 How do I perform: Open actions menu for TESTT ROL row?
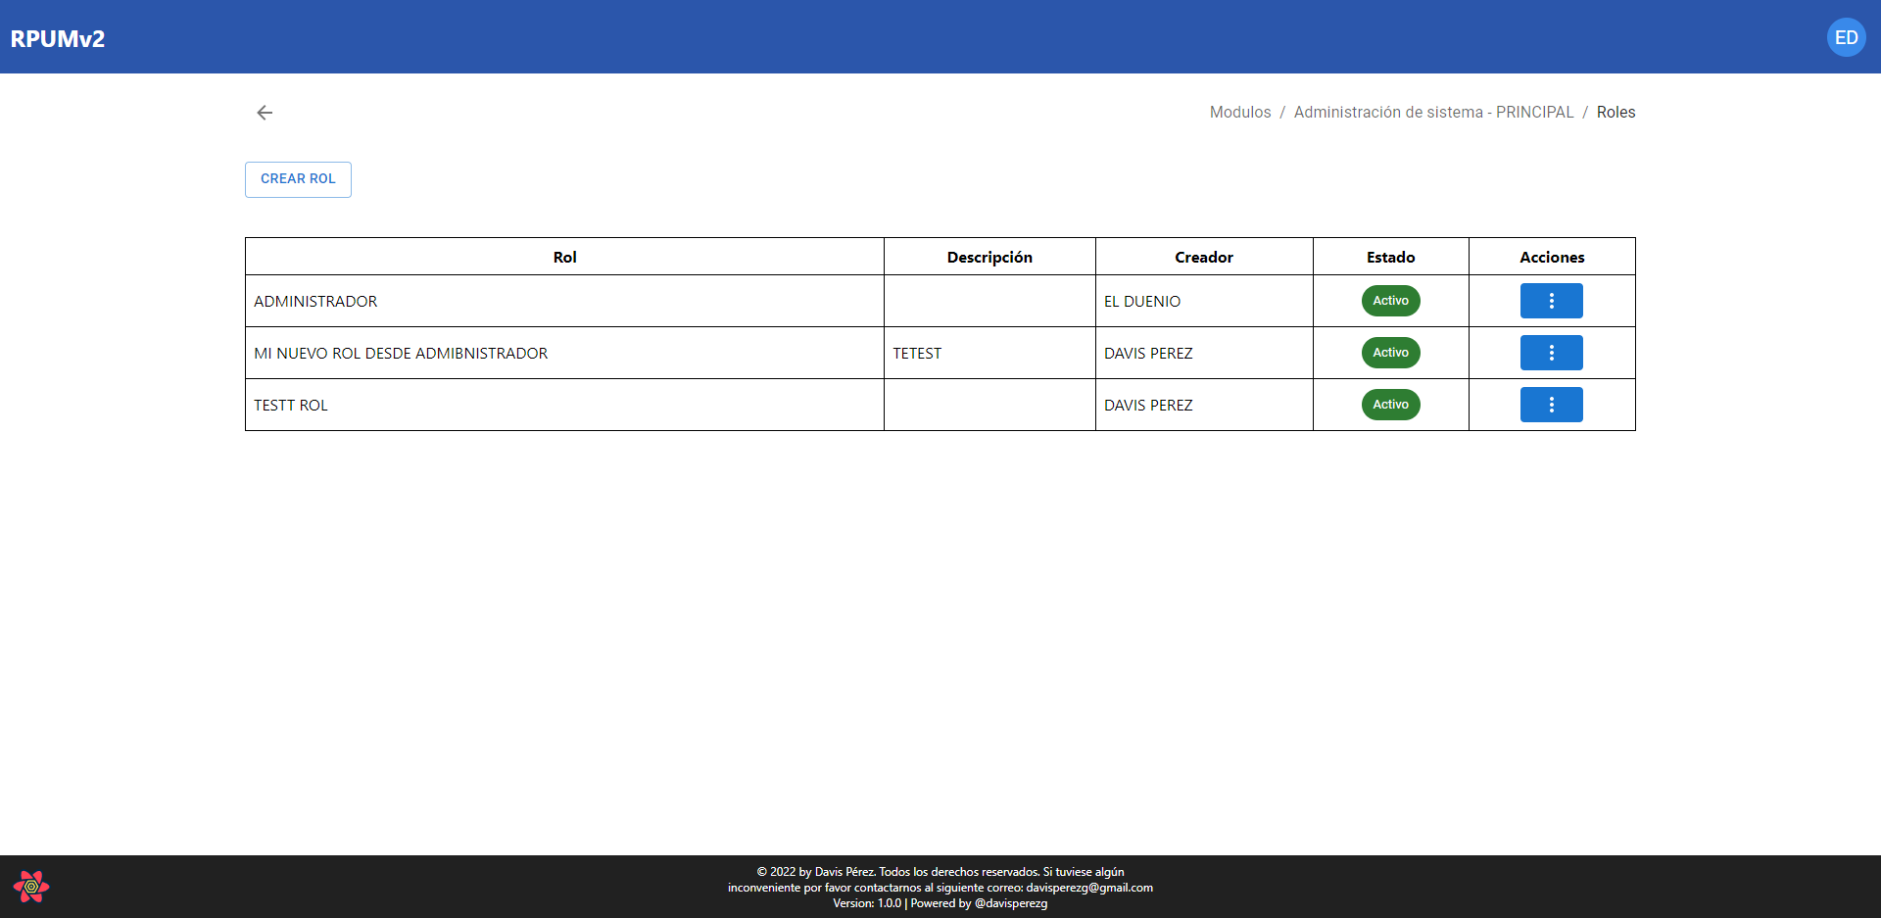coord(1551,405)
